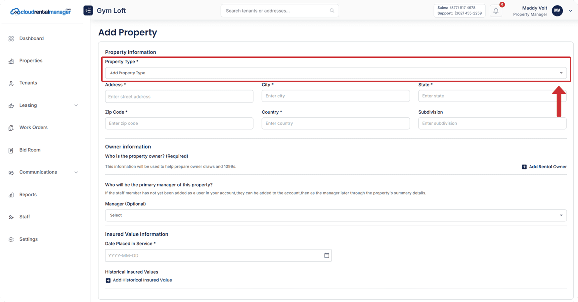Click the Enter city field

click(x=336, y=96)
